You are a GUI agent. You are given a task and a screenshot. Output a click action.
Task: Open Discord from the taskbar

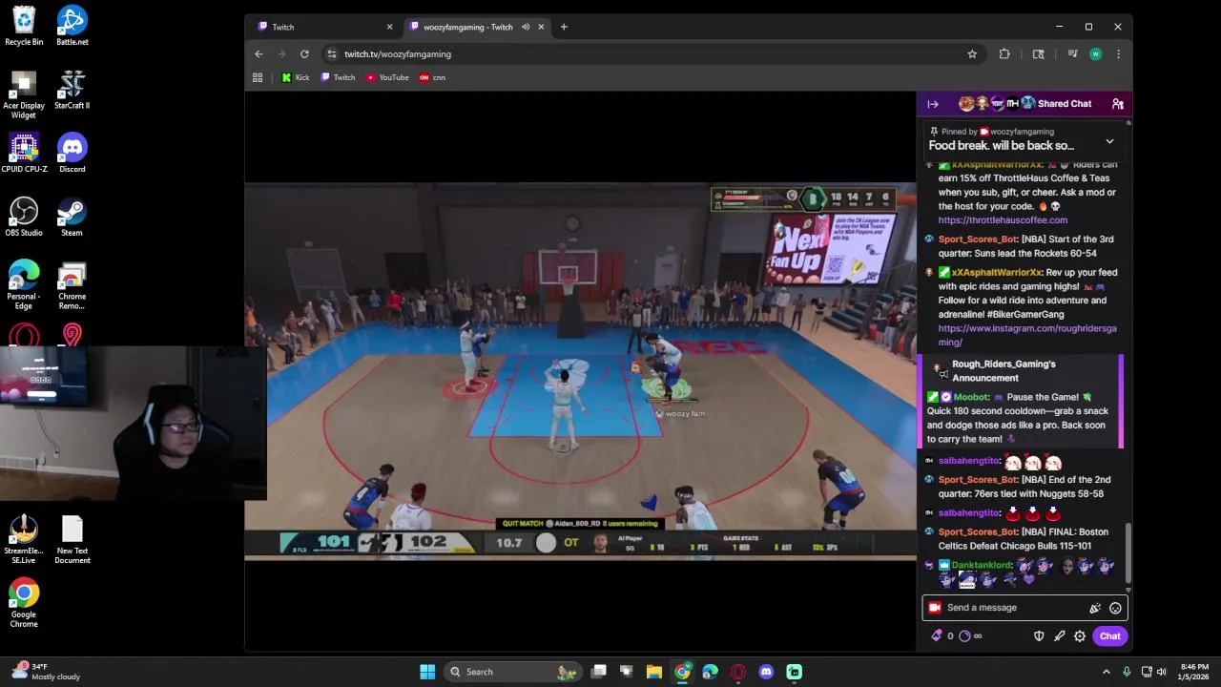tap(766, 672)
